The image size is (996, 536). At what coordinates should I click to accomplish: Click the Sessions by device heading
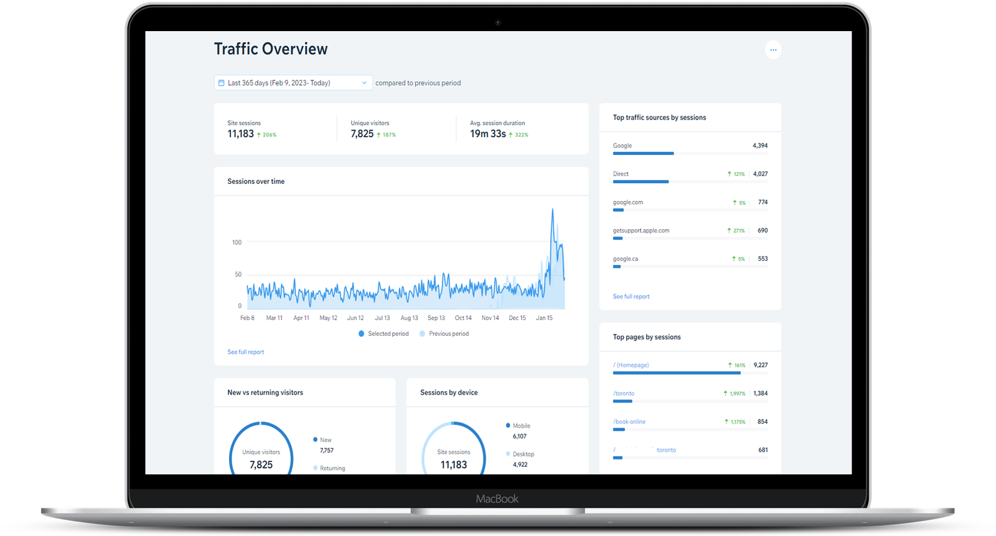(x=449, y=393)
